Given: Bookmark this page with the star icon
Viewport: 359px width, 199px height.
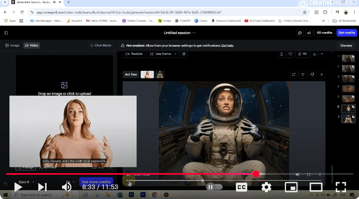Looking at the screenshot, I should [x=305, y=12].
